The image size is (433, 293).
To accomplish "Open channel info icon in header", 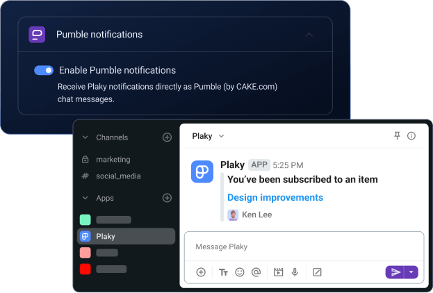I will (411, 136).
